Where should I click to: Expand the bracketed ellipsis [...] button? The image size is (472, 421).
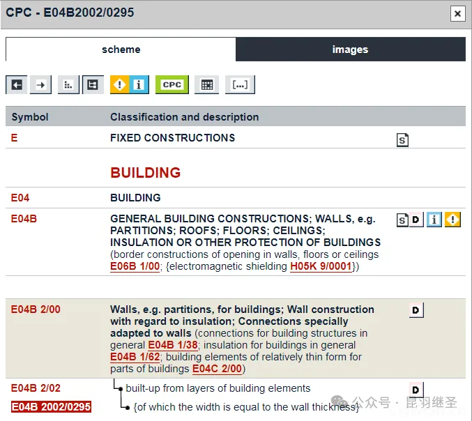pyautogui.click(x=240, y=85)
